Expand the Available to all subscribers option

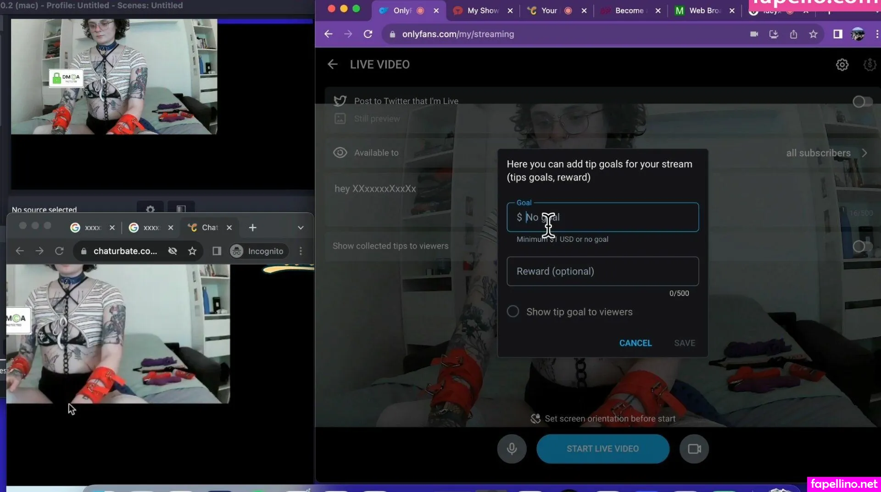click(x=864, y=153)
